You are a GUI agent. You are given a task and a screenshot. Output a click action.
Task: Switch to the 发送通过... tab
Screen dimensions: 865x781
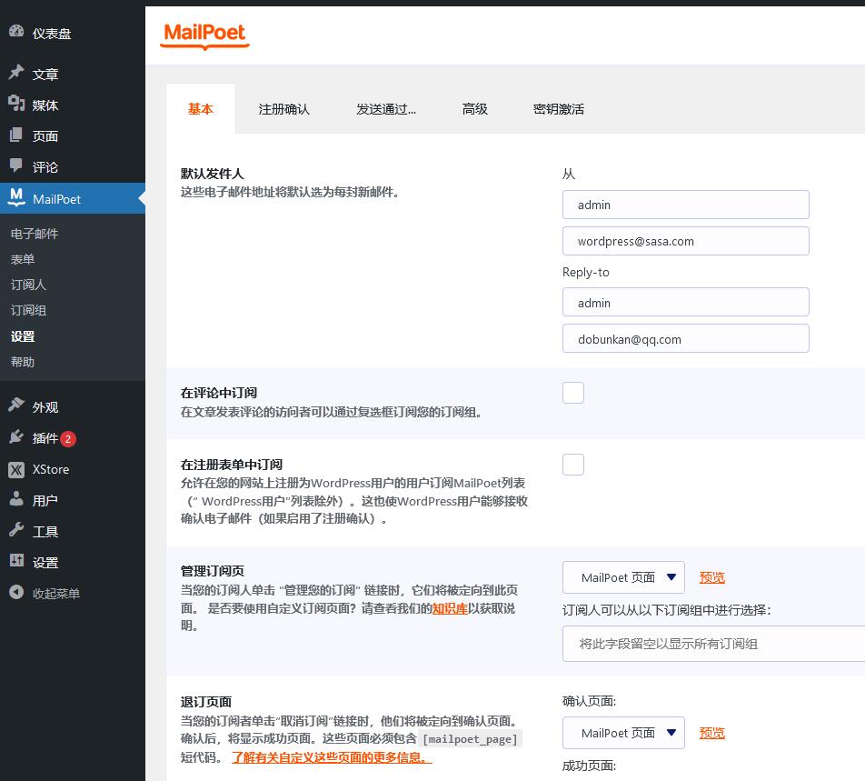[386, 109]
